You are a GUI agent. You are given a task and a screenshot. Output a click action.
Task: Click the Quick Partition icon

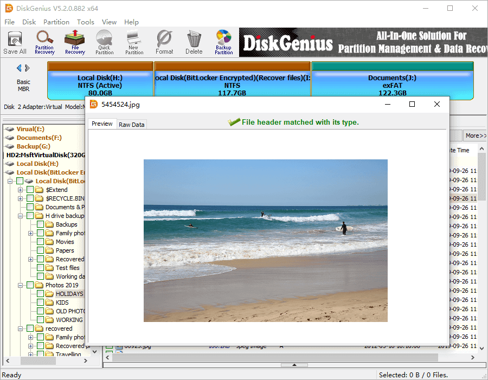coord(104,42)
